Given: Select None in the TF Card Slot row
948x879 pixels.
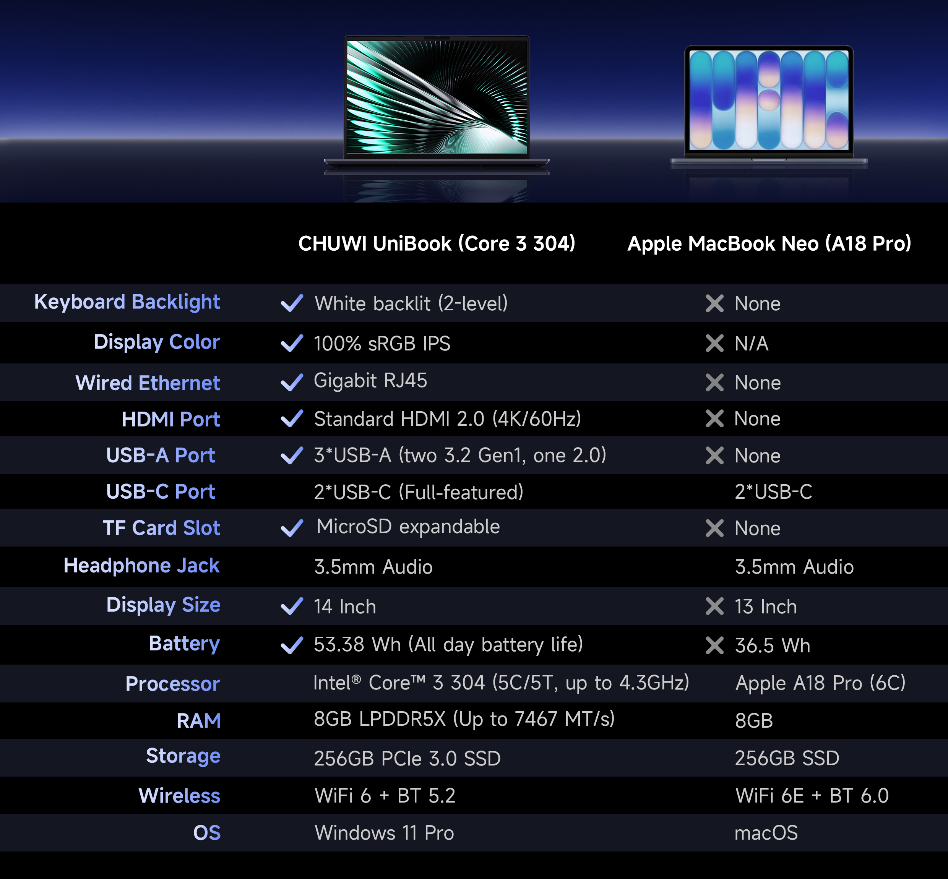Looking at the screenshot, I should (757, 528).
